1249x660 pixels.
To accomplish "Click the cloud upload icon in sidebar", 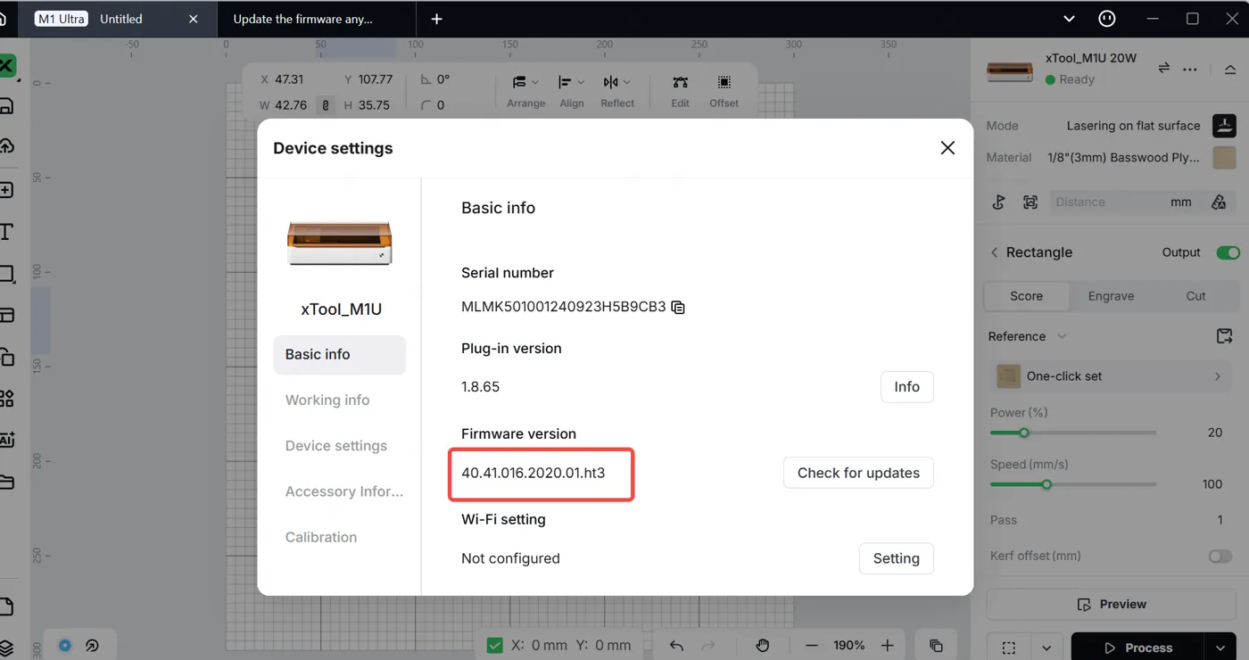I will (5, 145).
